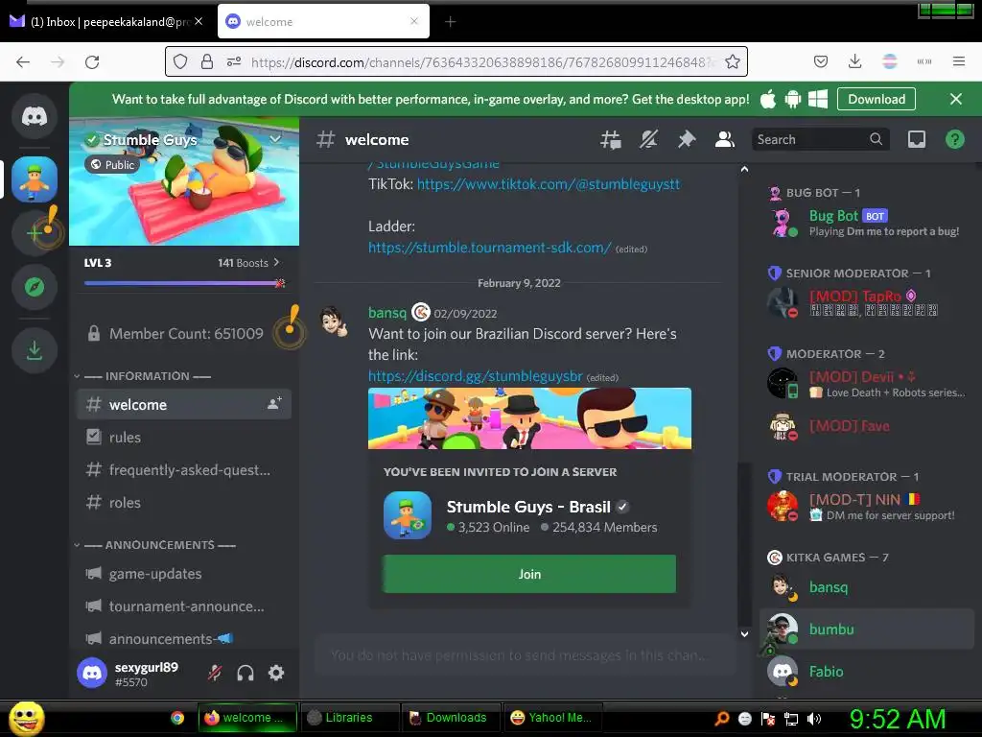This screenshot has height=737, width=982.
Task: Expand Stumble Guys server dropdown menu
Action: click(275, 138)
